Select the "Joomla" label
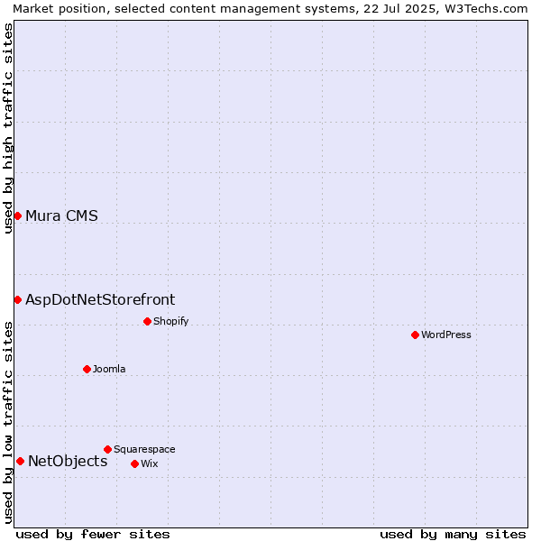 coord(109,369)
